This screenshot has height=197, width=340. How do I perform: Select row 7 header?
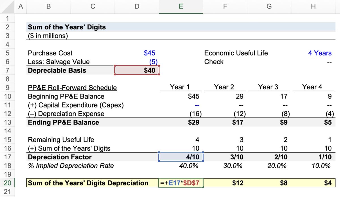click(8, 70)
